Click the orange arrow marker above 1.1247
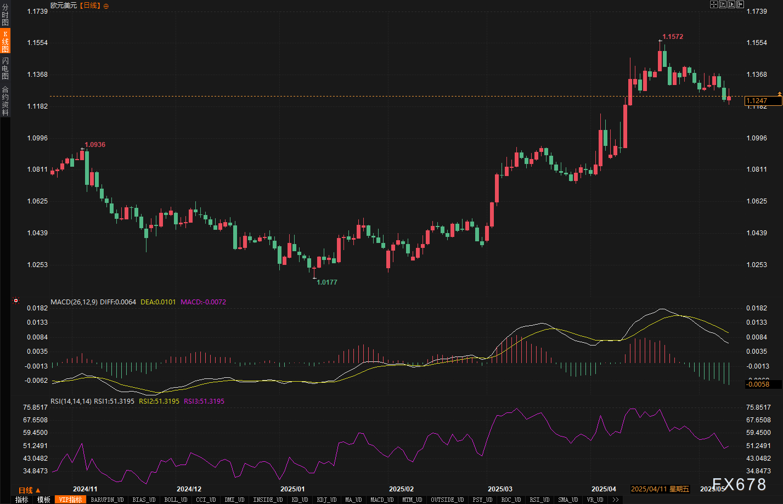Screen dimensions: 783x504 point(779,94)
